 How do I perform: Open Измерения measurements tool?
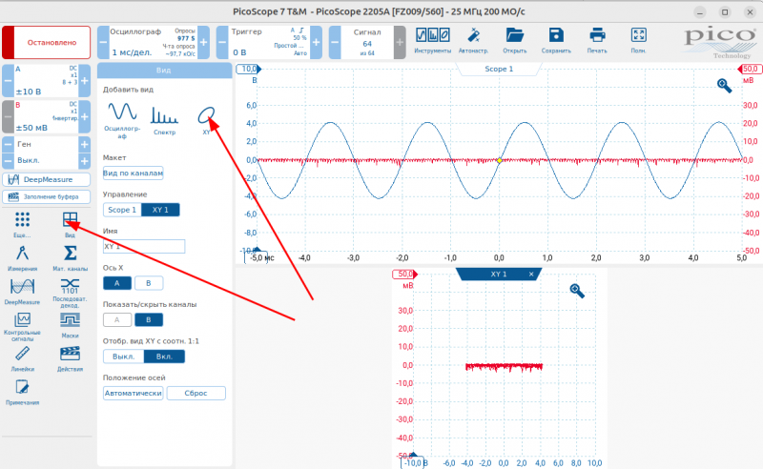click(22, 257)
